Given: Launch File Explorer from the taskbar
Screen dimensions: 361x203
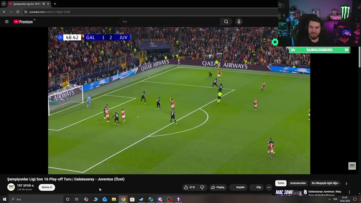Looking at the screenshot, I should (114, 199).
